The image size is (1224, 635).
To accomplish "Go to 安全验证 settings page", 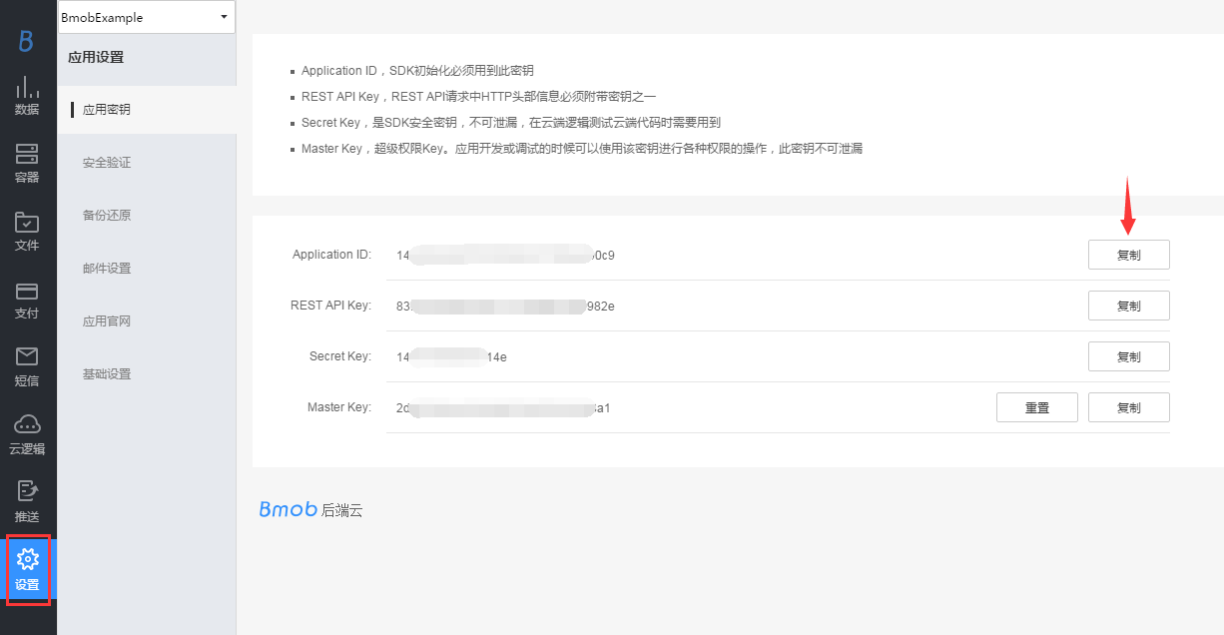I will click(x=107, y=163).
